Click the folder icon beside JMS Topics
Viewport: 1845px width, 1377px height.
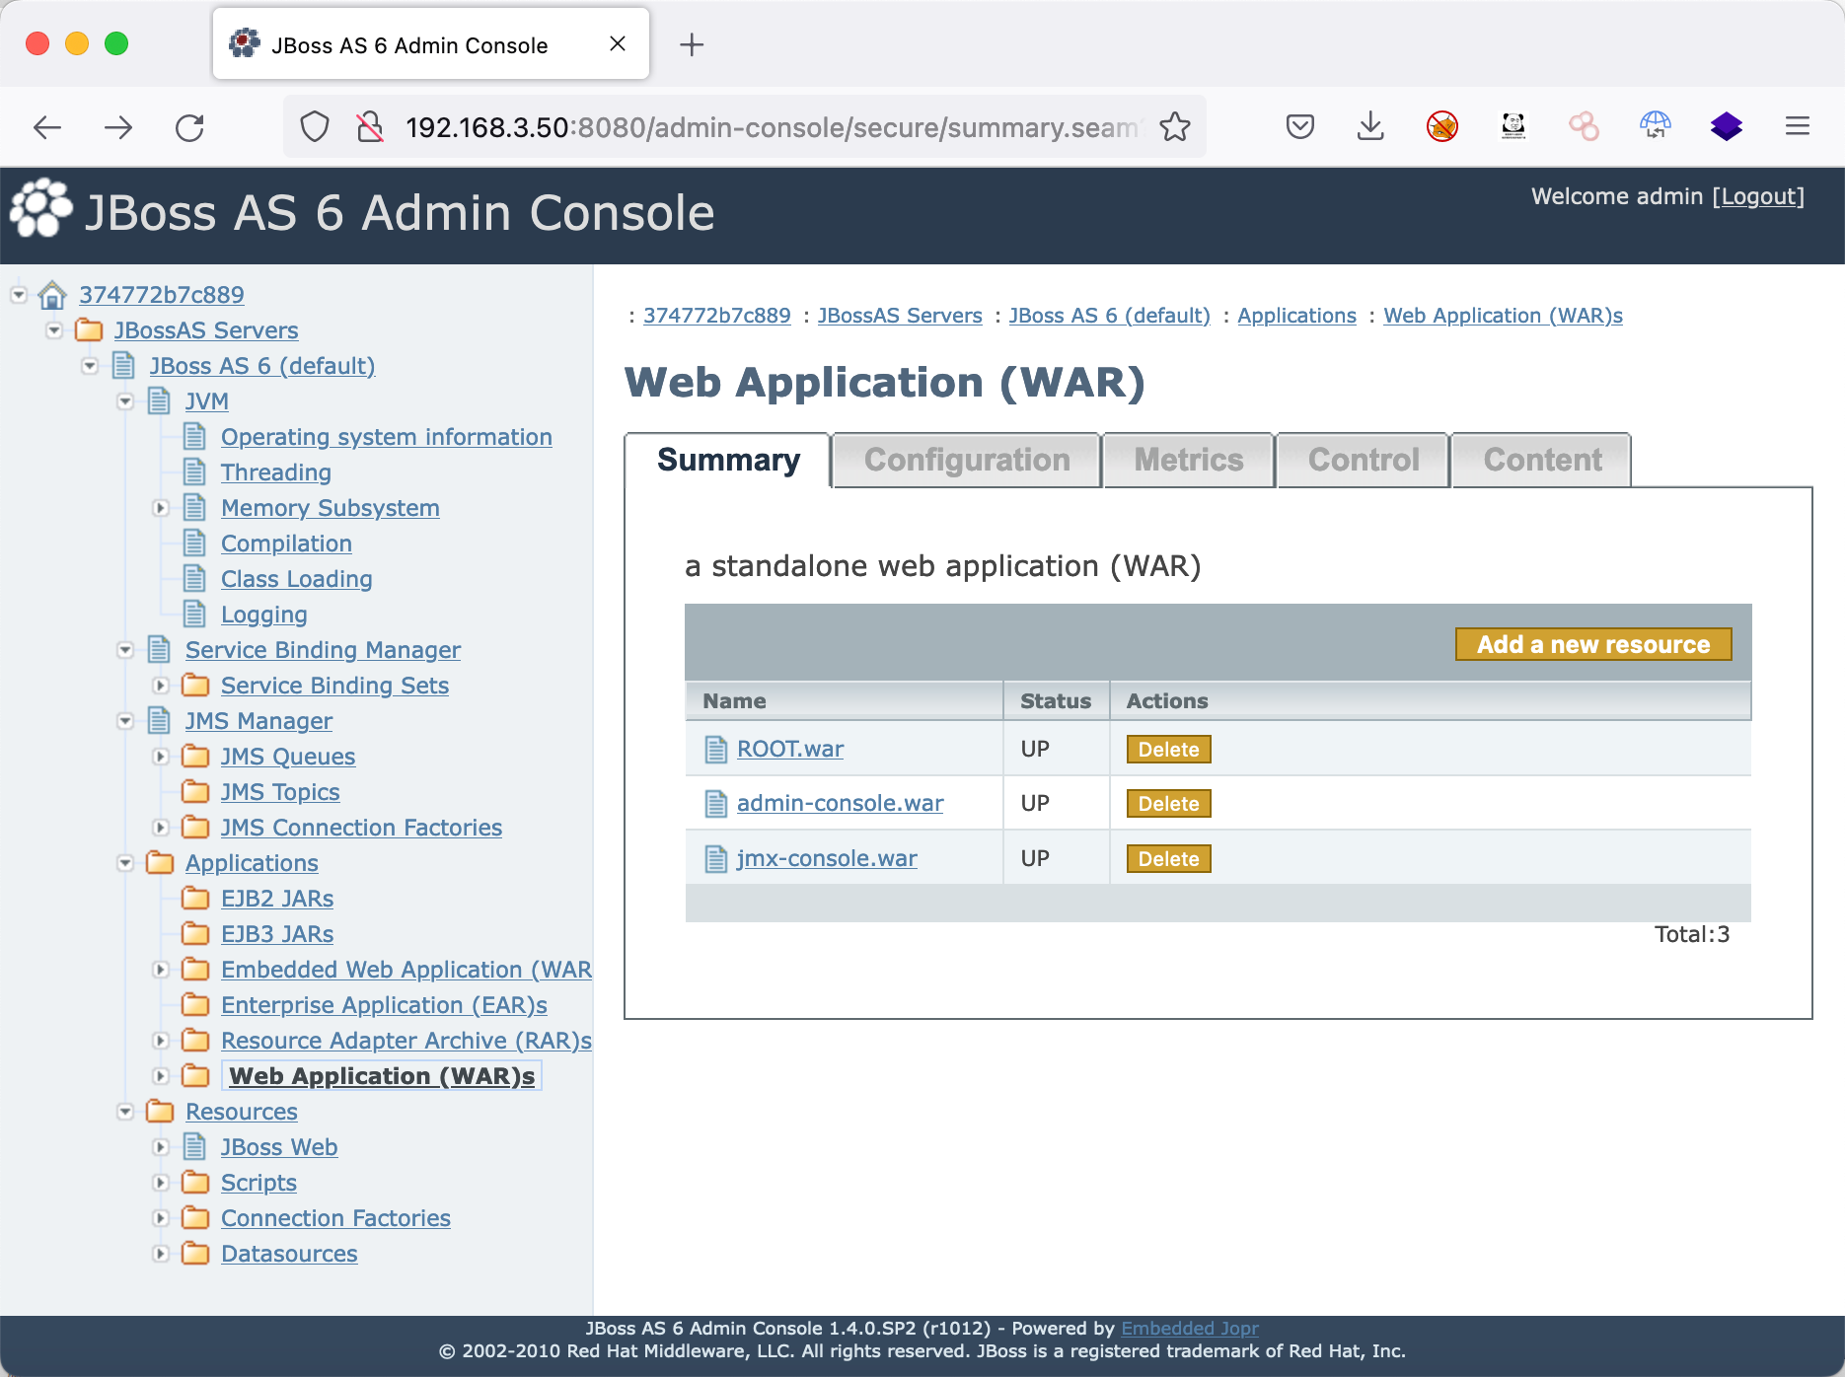pyautogui.click(x=196, y=792)
